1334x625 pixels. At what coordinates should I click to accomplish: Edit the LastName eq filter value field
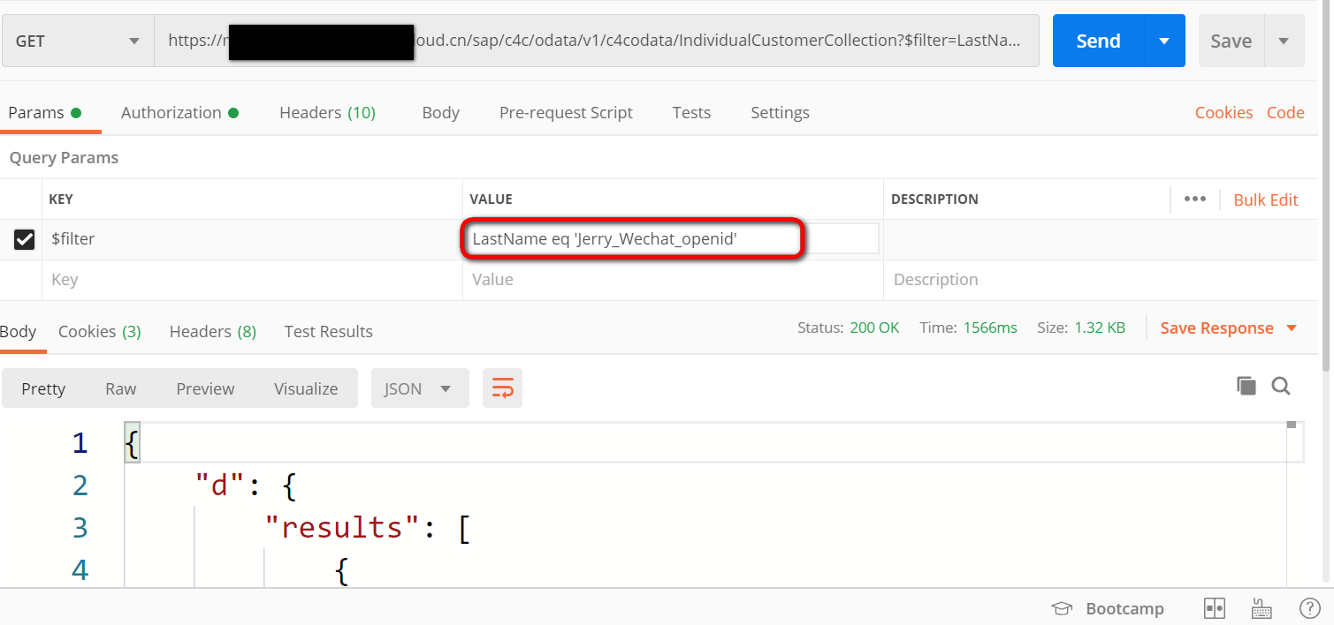pos(672,239)
